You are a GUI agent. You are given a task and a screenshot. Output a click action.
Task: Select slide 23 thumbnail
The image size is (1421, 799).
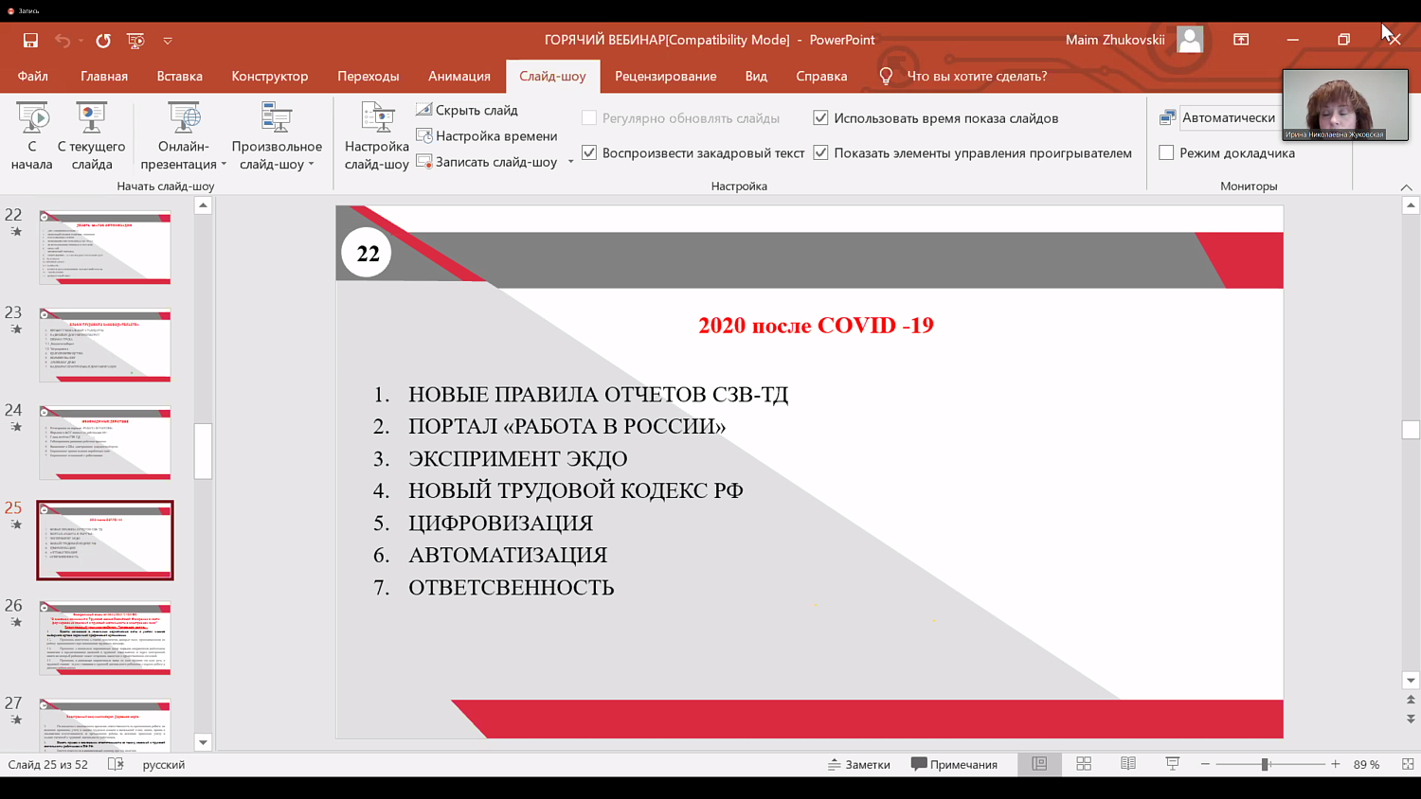tap(105, 345)
